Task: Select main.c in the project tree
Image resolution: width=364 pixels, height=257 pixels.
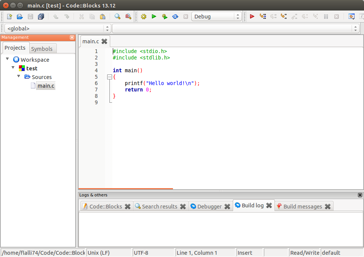Action: click(x=46, y=86)
